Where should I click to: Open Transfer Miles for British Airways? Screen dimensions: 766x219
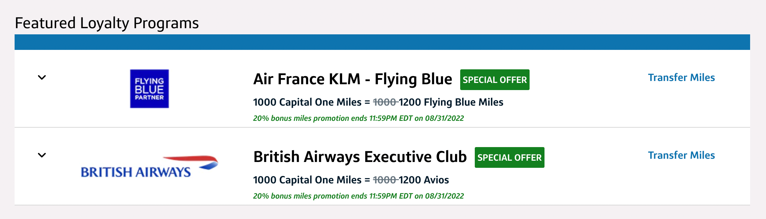point(682,155)
